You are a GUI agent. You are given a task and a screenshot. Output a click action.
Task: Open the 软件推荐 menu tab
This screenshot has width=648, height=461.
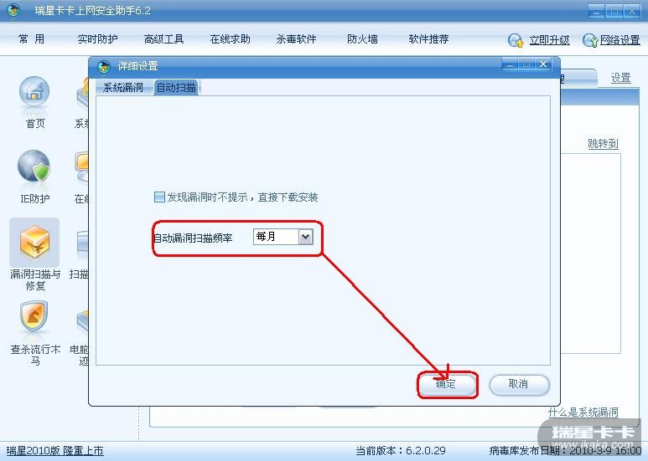[428, 39]
